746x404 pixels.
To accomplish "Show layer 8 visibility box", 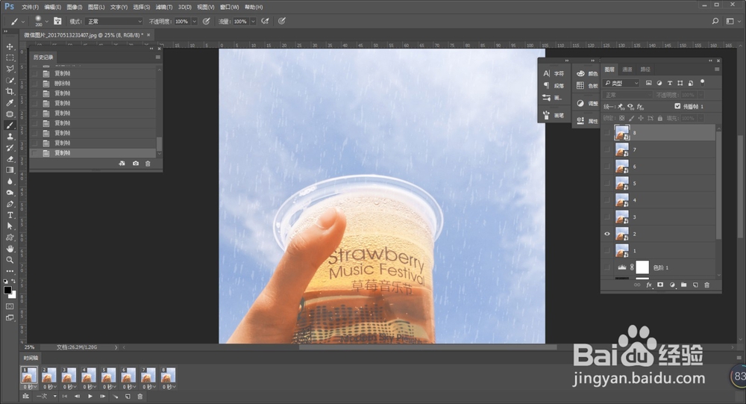I will pos(607,133).
